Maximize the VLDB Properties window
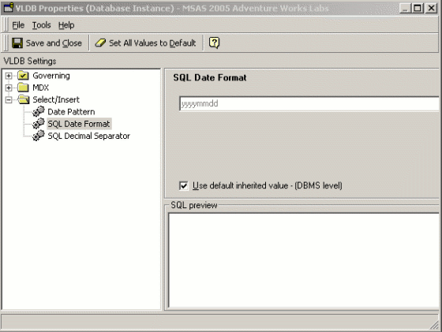 tap(418, 8)
